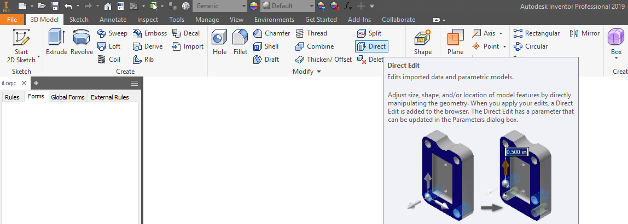Click the Direct edit tool
The height and width of the screenshot is (224, 628).
pos(371,46)
